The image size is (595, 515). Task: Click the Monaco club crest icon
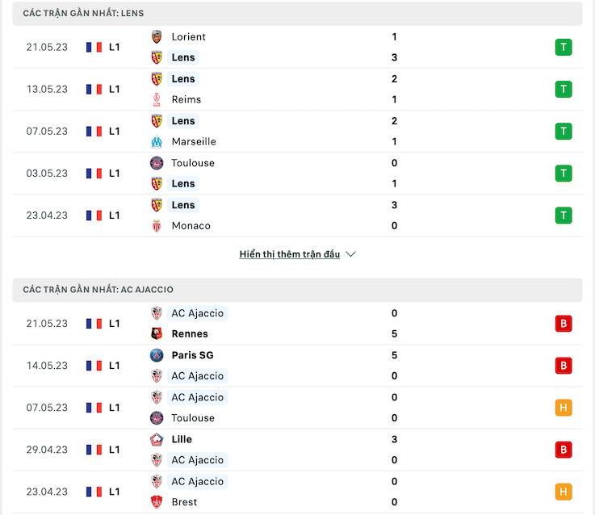coord(157,226)
